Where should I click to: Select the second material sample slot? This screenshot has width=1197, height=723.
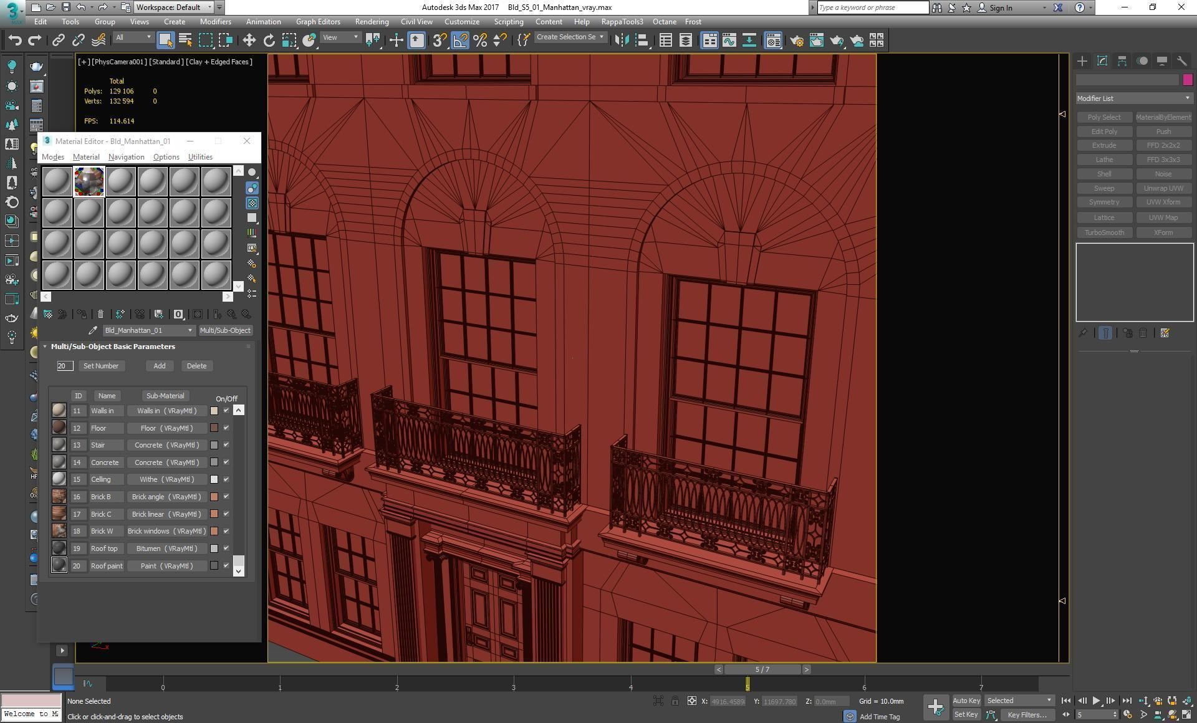tap(89, 181)
